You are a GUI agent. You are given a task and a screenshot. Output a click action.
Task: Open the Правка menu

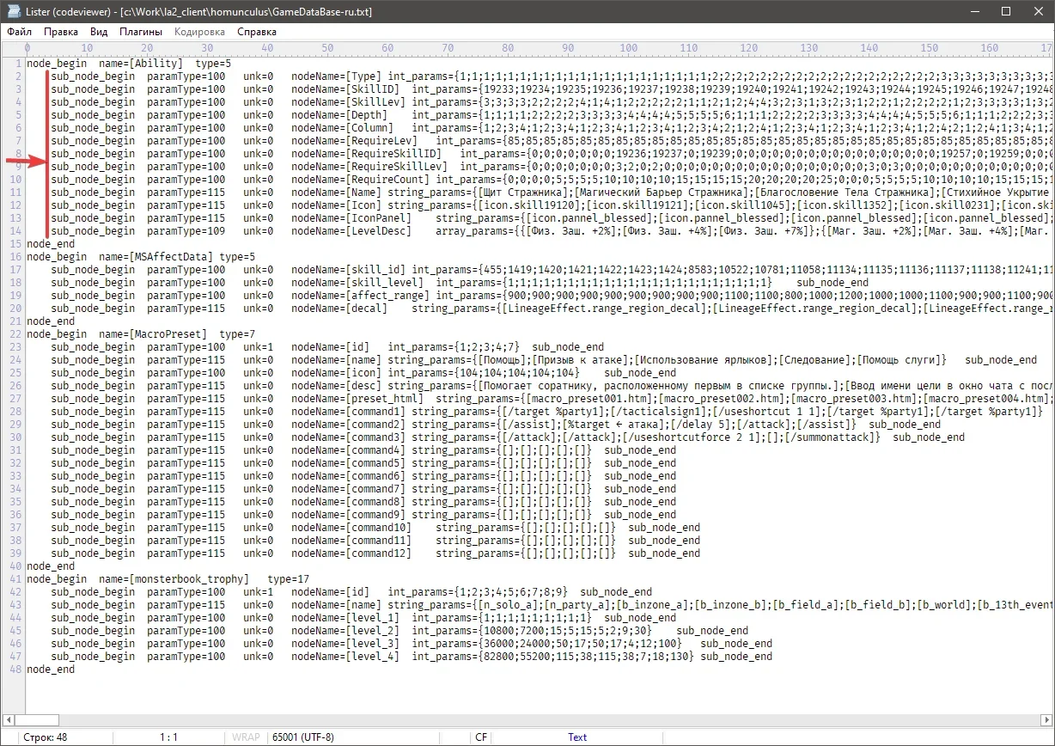tap(61, 32)
